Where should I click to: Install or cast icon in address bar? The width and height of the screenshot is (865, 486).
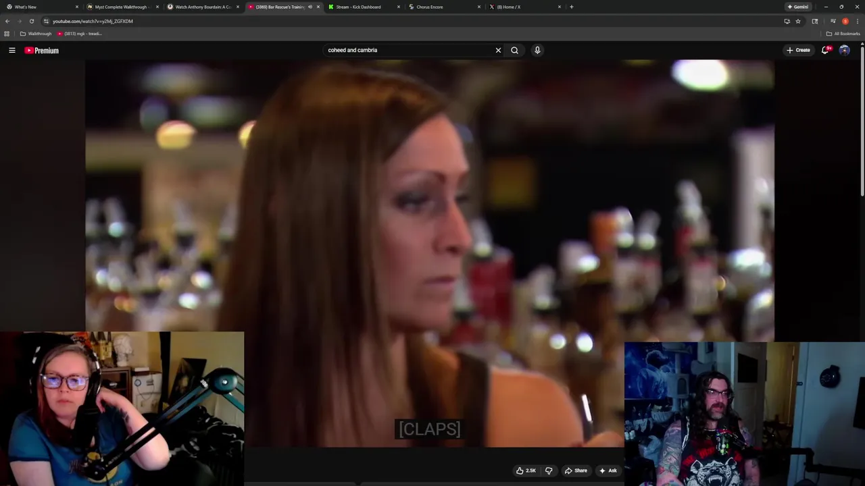(787, 21)
